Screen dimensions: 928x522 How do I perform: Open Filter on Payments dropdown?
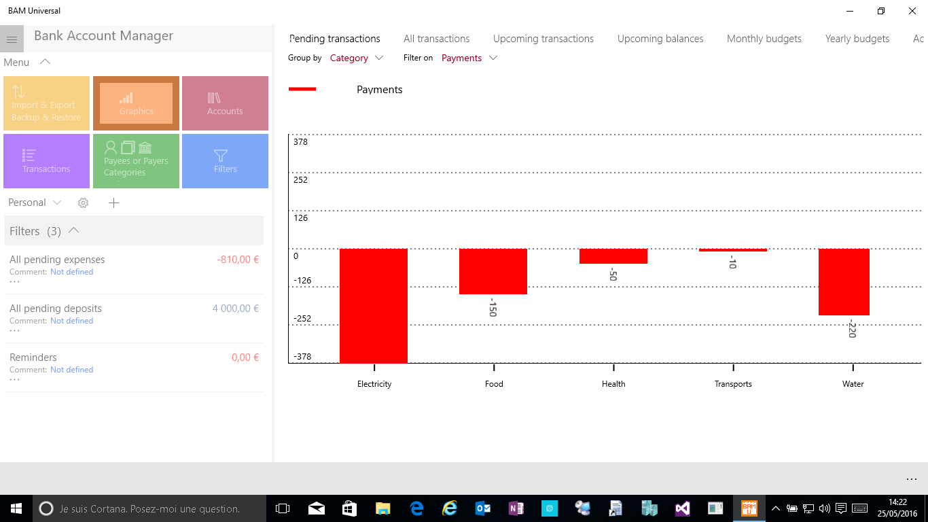coord(469,58)
